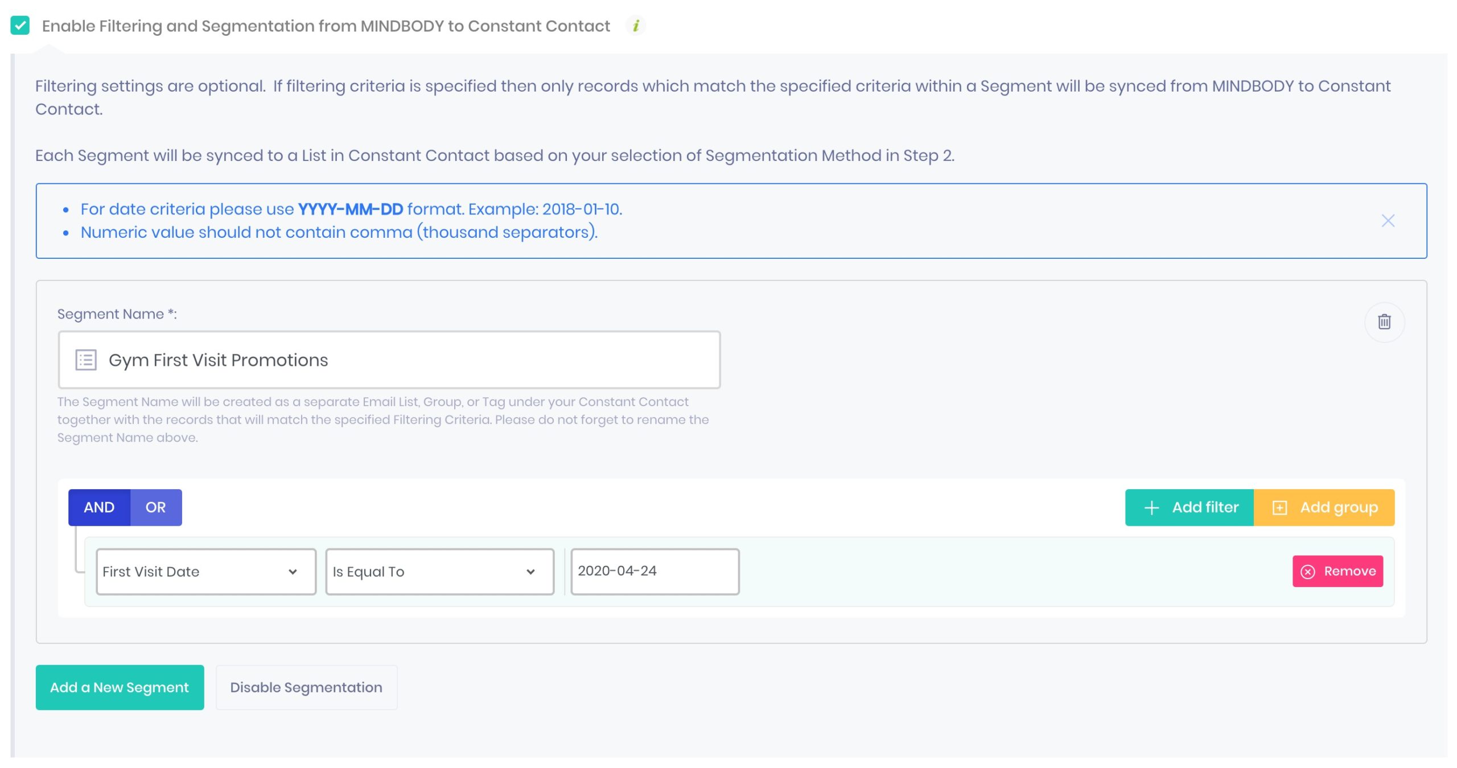This screenshot has width=1457, height=768.
Task: Click the dismiss X icon on blue notice
Action: 1389,221
